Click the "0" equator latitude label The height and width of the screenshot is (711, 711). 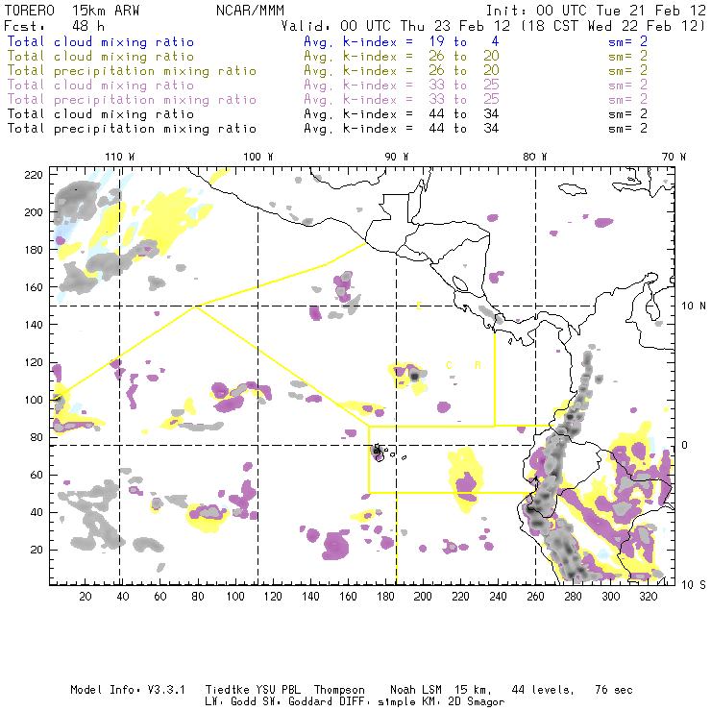pyautogui.click(x=685, y=445)
